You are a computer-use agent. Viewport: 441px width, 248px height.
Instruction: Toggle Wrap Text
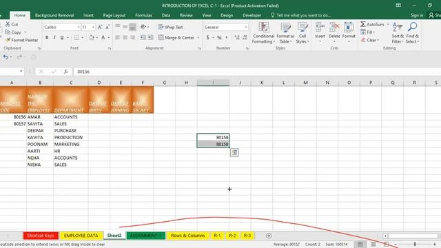click(171, 28)
